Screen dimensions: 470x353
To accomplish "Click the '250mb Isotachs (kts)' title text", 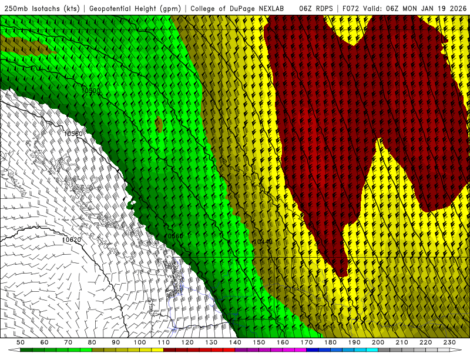I will point(42,8).
